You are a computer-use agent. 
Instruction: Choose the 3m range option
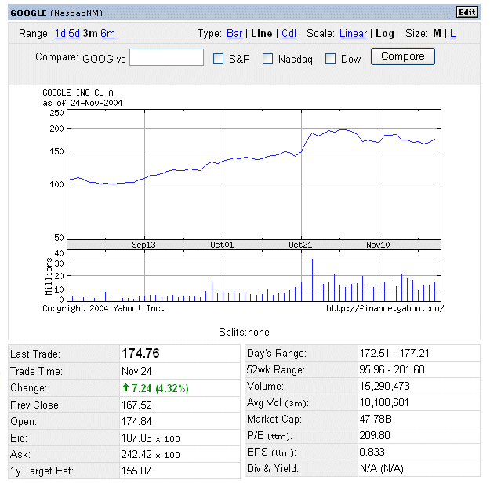(90, 33)
